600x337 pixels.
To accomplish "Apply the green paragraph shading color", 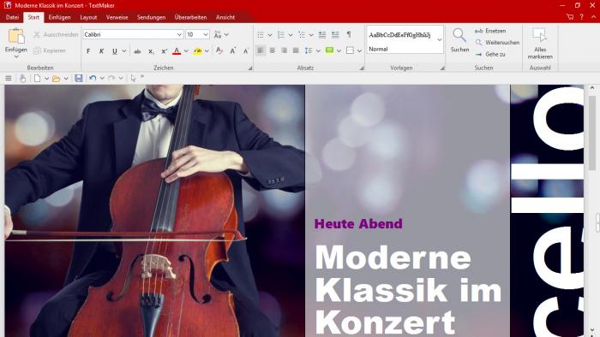I will 329,50.
